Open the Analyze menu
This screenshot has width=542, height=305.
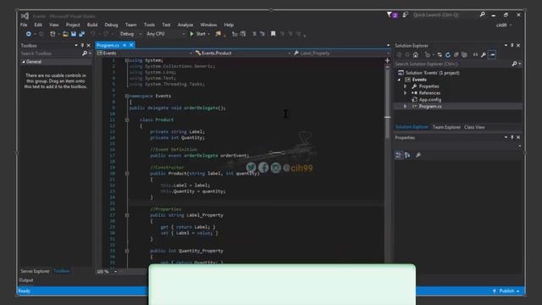click(185, 25)
